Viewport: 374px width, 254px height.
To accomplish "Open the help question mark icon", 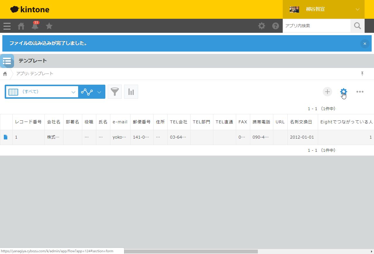I will pyautogui.click(x=276, y=26).
